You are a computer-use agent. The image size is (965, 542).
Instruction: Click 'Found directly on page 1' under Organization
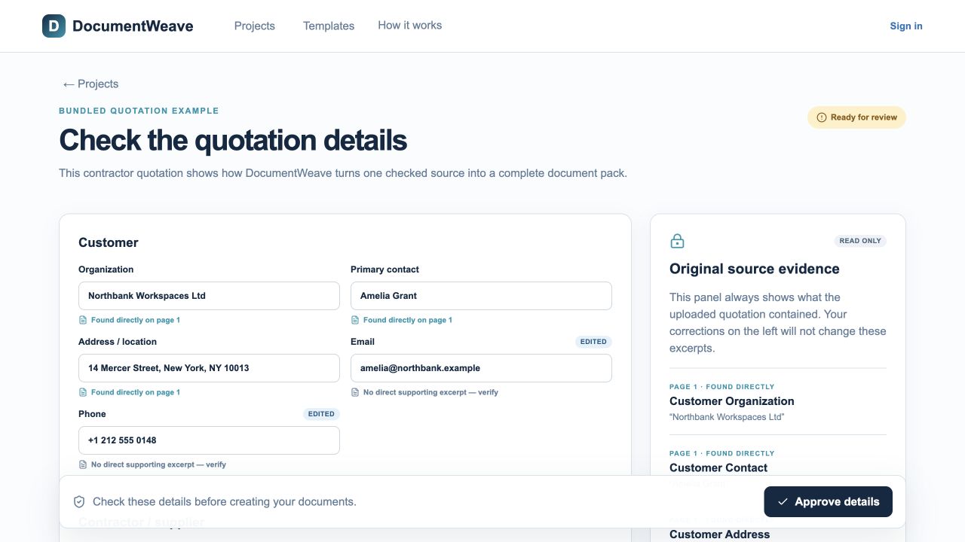coord(136,320)
